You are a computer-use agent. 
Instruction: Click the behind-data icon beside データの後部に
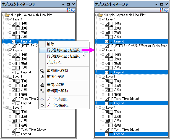tap(42, 105)
